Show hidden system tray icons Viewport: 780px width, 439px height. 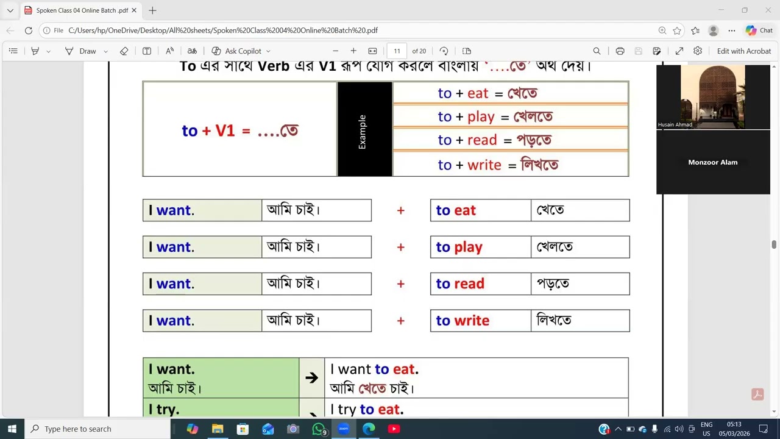point(618,429)
